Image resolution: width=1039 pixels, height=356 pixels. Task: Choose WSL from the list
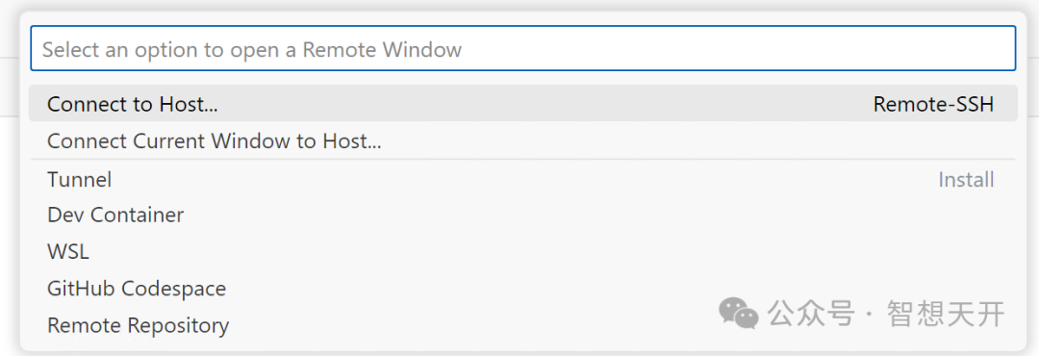tap(522, 252)
